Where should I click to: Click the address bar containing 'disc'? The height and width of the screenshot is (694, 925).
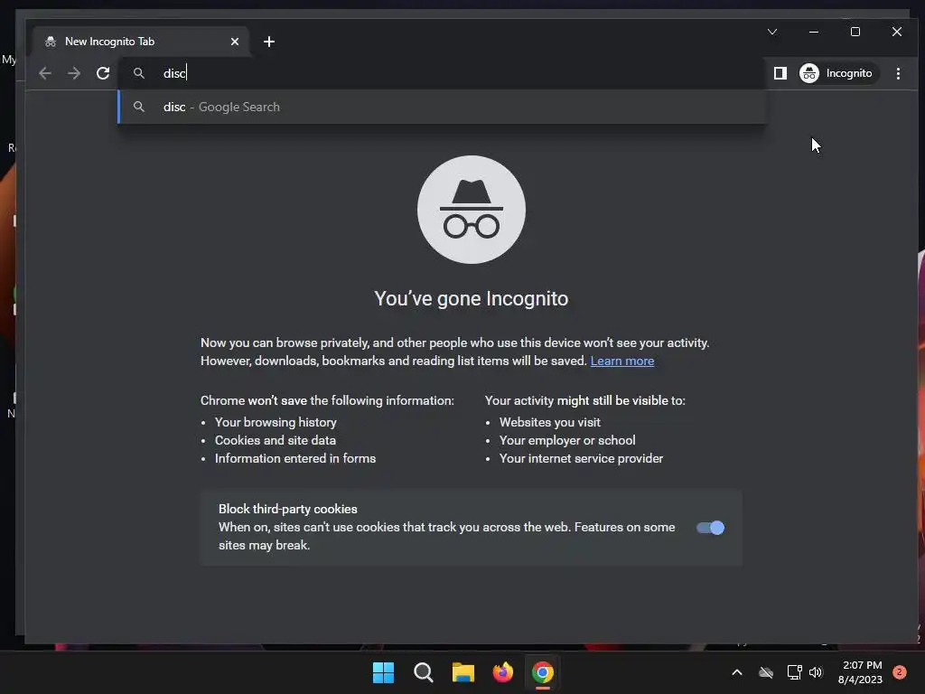pyautogui.click(x=441, y=73)
